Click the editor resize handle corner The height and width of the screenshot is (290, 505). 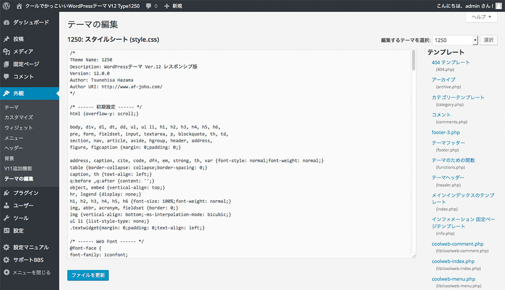click(x=414, y=256)
